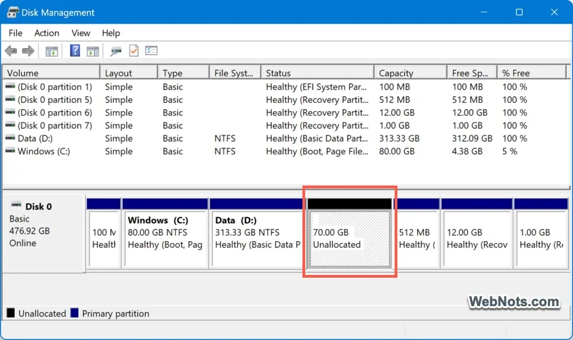The width and height of the screenshot is (573, 340).
Task: Select the '(Disk 0 partition 1)' volume row
Action: click(285, 87)
